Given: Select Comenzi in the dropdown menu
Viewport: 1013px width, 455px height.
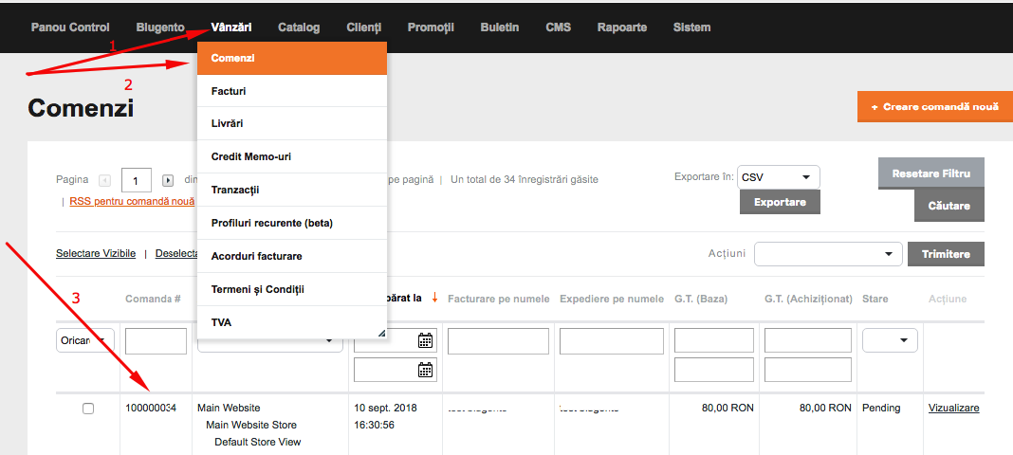Looking at the screenshot, I should point(292,58).
